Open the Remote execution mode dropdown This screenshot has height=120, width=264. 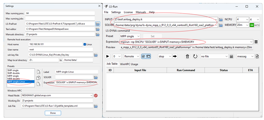(132, 56)
